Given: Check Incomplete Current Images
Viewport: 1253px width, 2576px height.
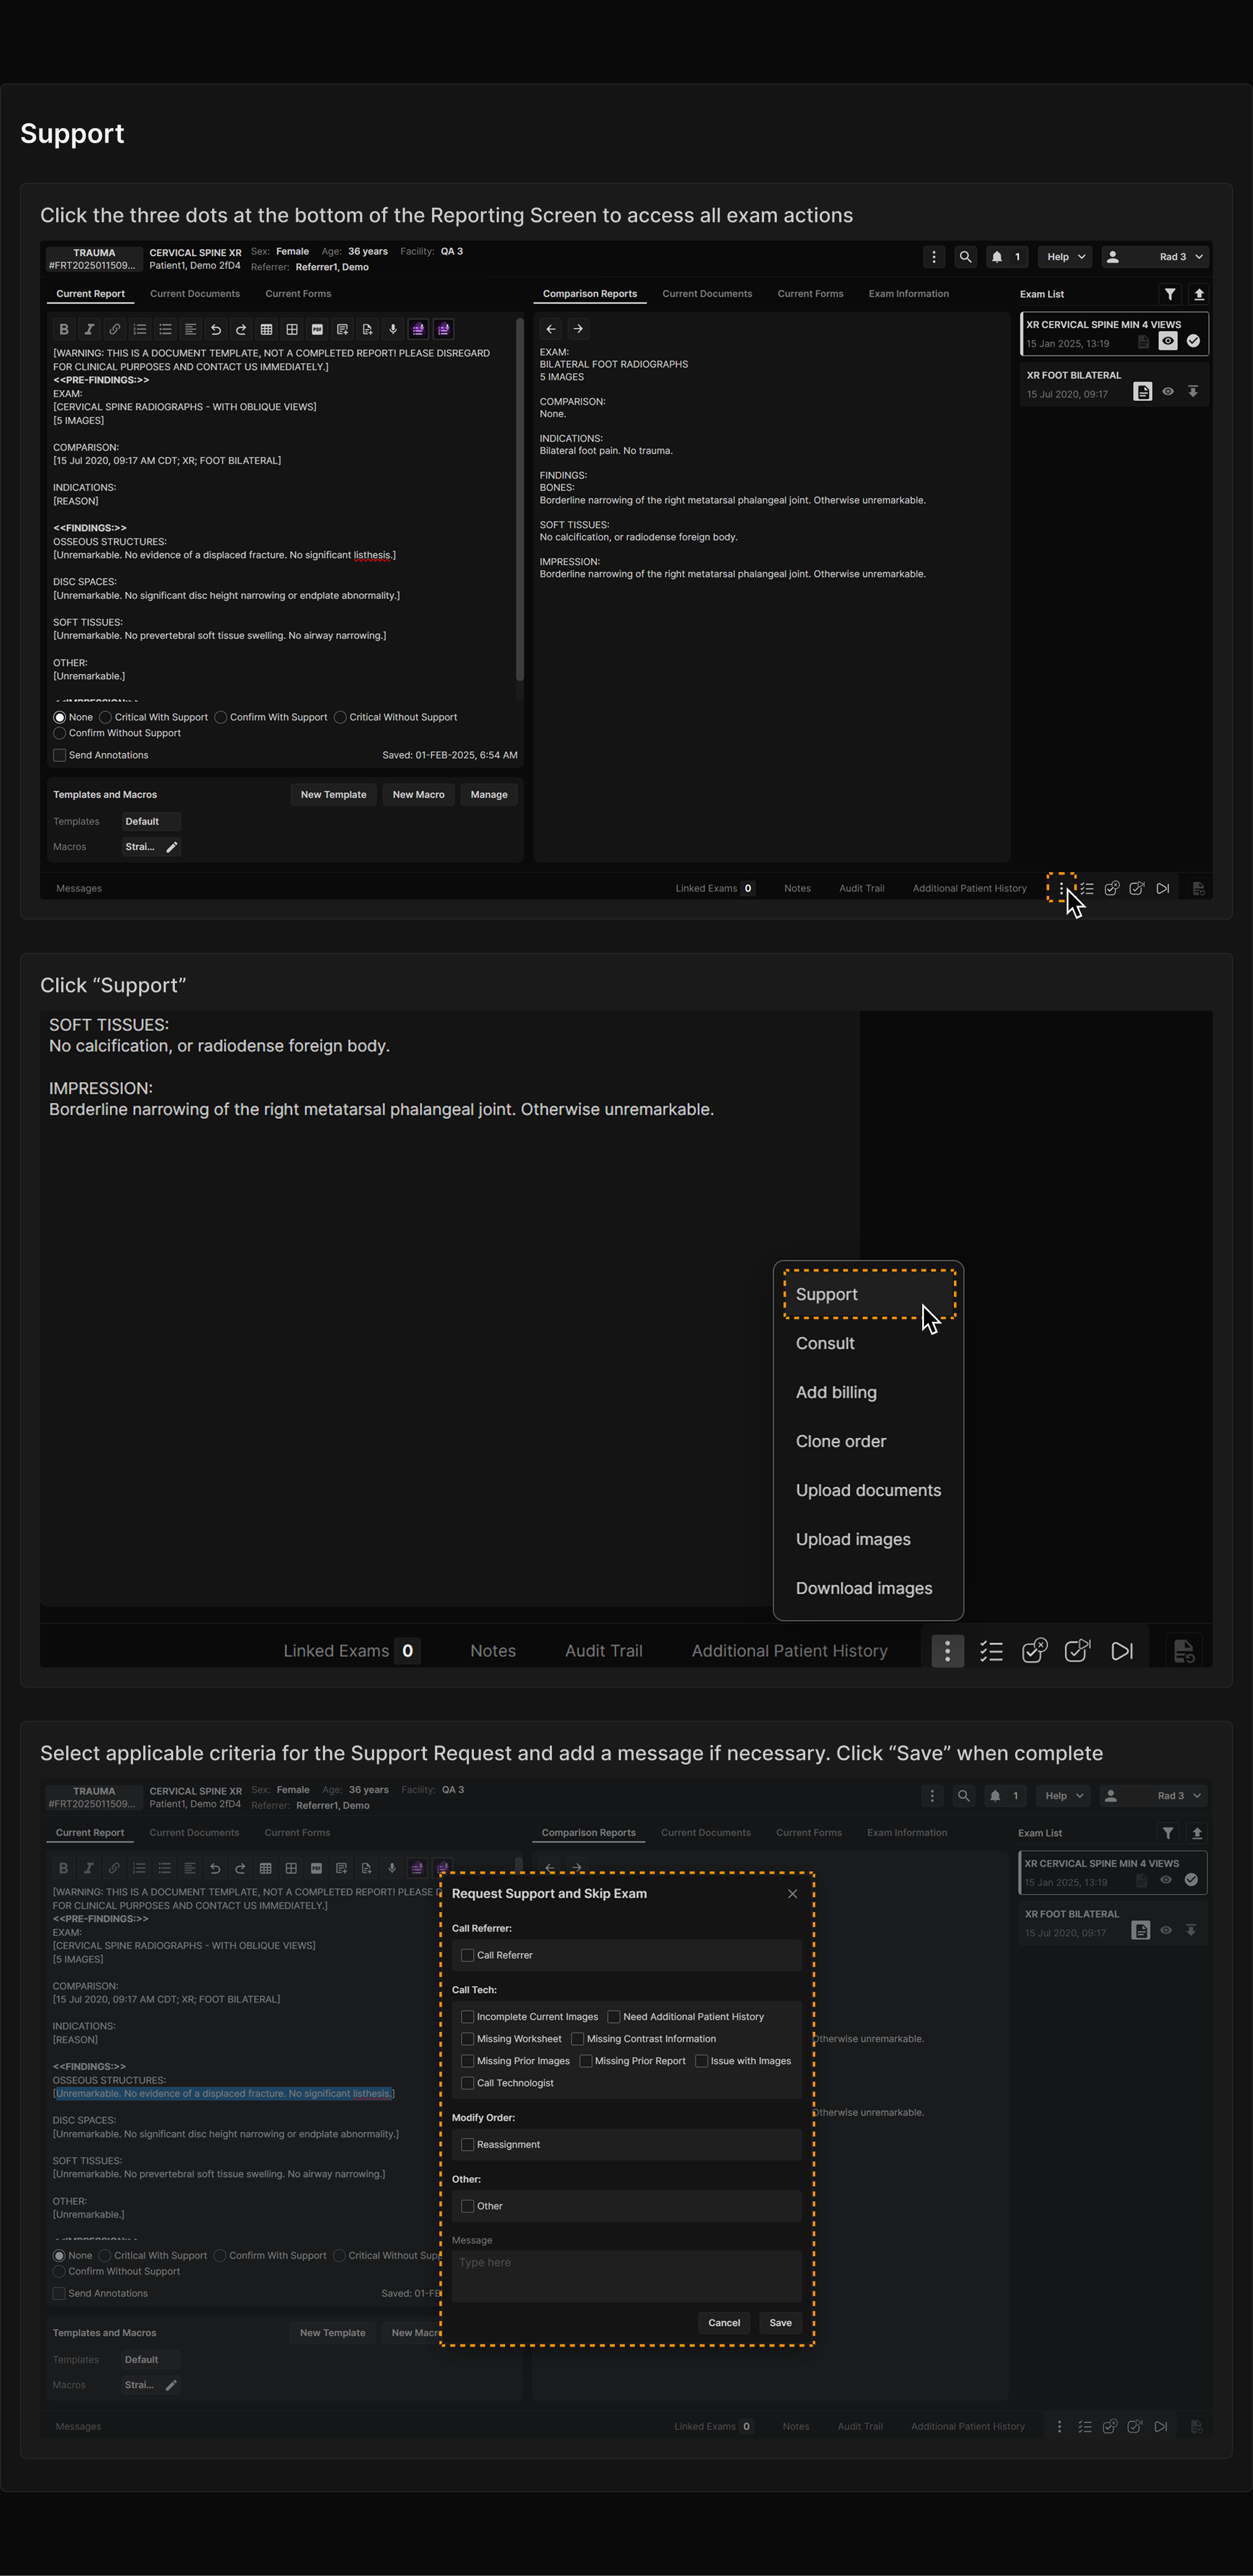Looking at the screenshot, I should [467, 2017].
